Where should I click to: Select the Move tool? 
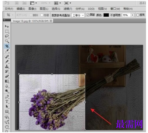7,26
